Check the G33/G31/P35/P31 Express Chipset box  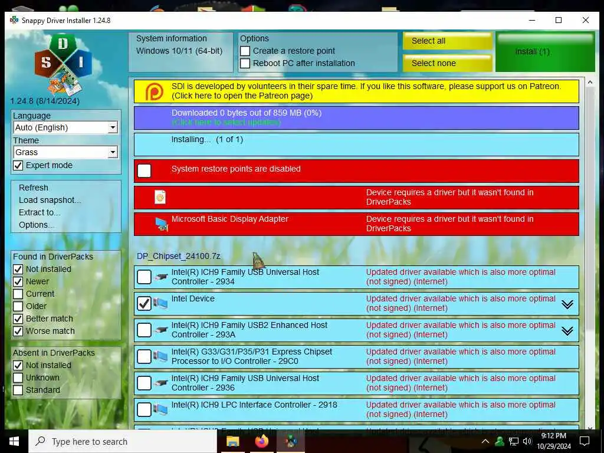click(x=144, y=356)
